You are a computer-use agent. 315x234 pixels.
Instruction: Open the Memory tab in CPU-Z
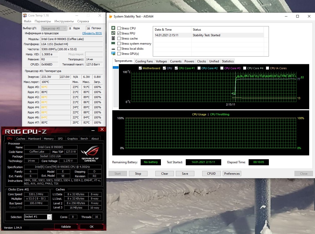point(49,139)
